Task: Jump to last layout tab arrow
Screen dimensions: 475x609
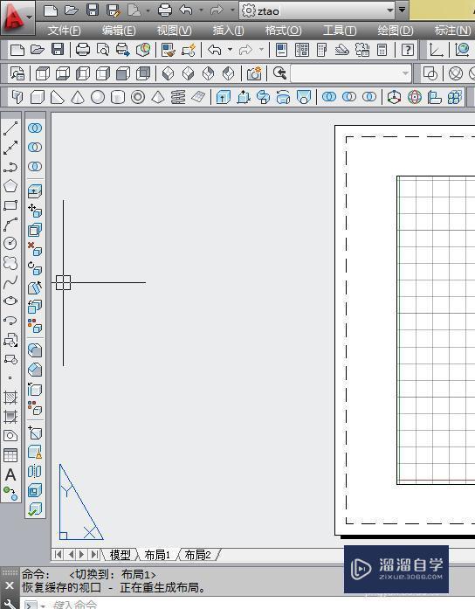Action: (94, 554)
